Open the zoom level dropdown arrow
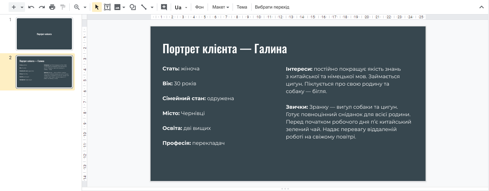 coord(85,7)
